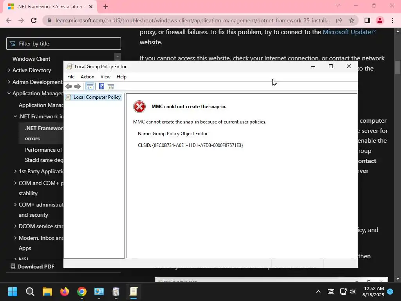401x301 pixels.
Task: Open File Explorer from taskbar
Action: tap(47, 292)
